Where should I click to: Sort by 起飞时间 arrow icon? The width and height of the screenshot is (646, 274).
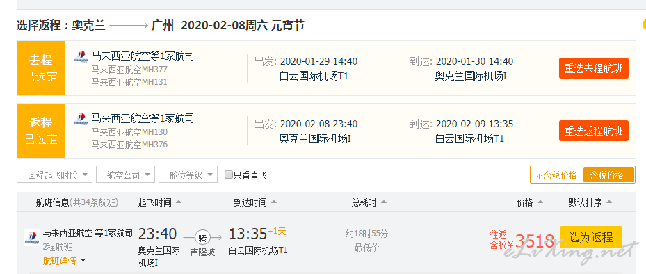179,202
